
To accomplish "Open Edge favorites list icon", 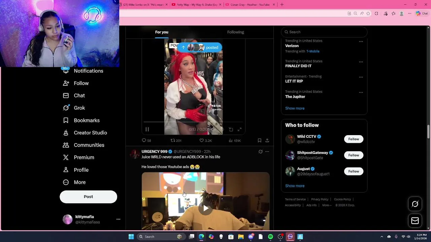I will click(393, 13).
